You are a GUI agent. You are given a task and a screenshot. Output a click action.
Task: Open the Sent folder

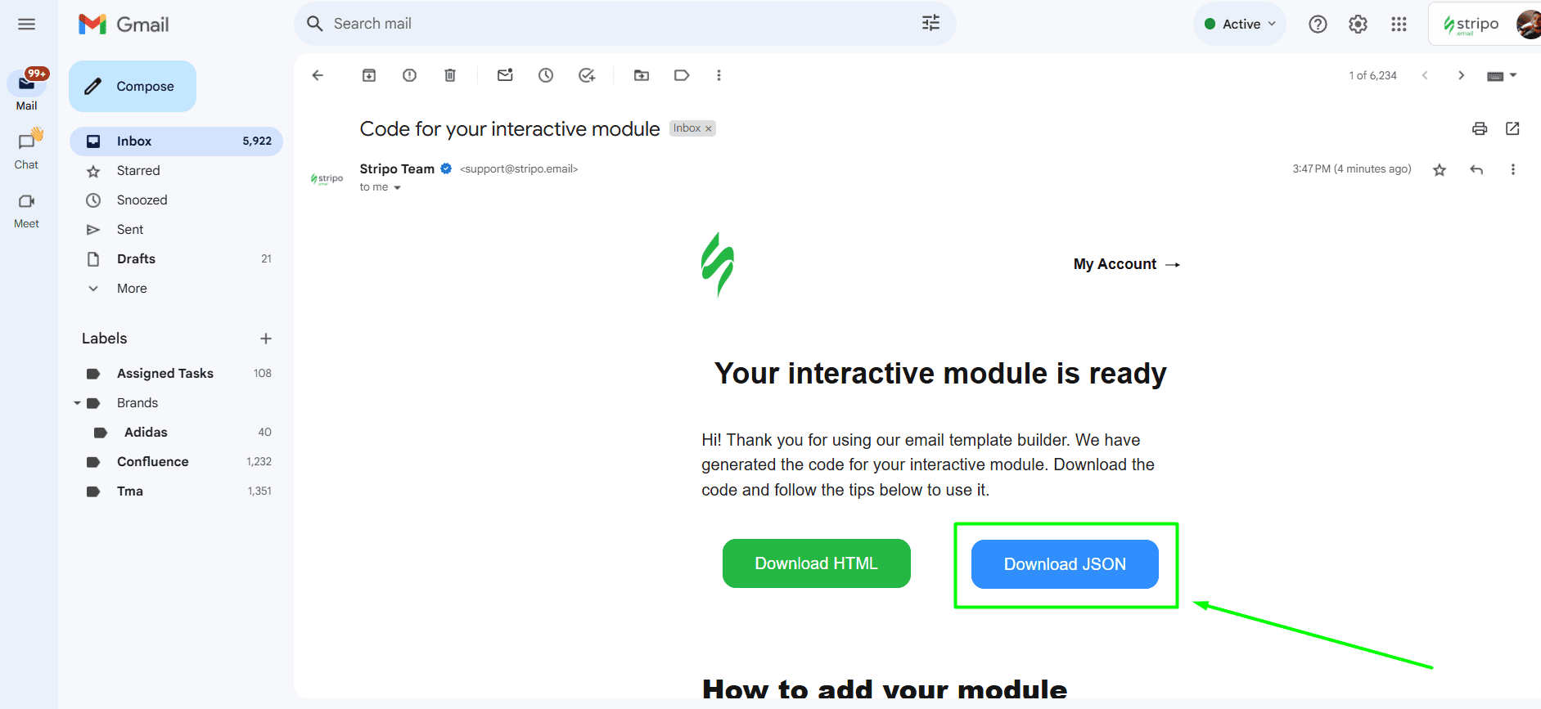[130, 230]
